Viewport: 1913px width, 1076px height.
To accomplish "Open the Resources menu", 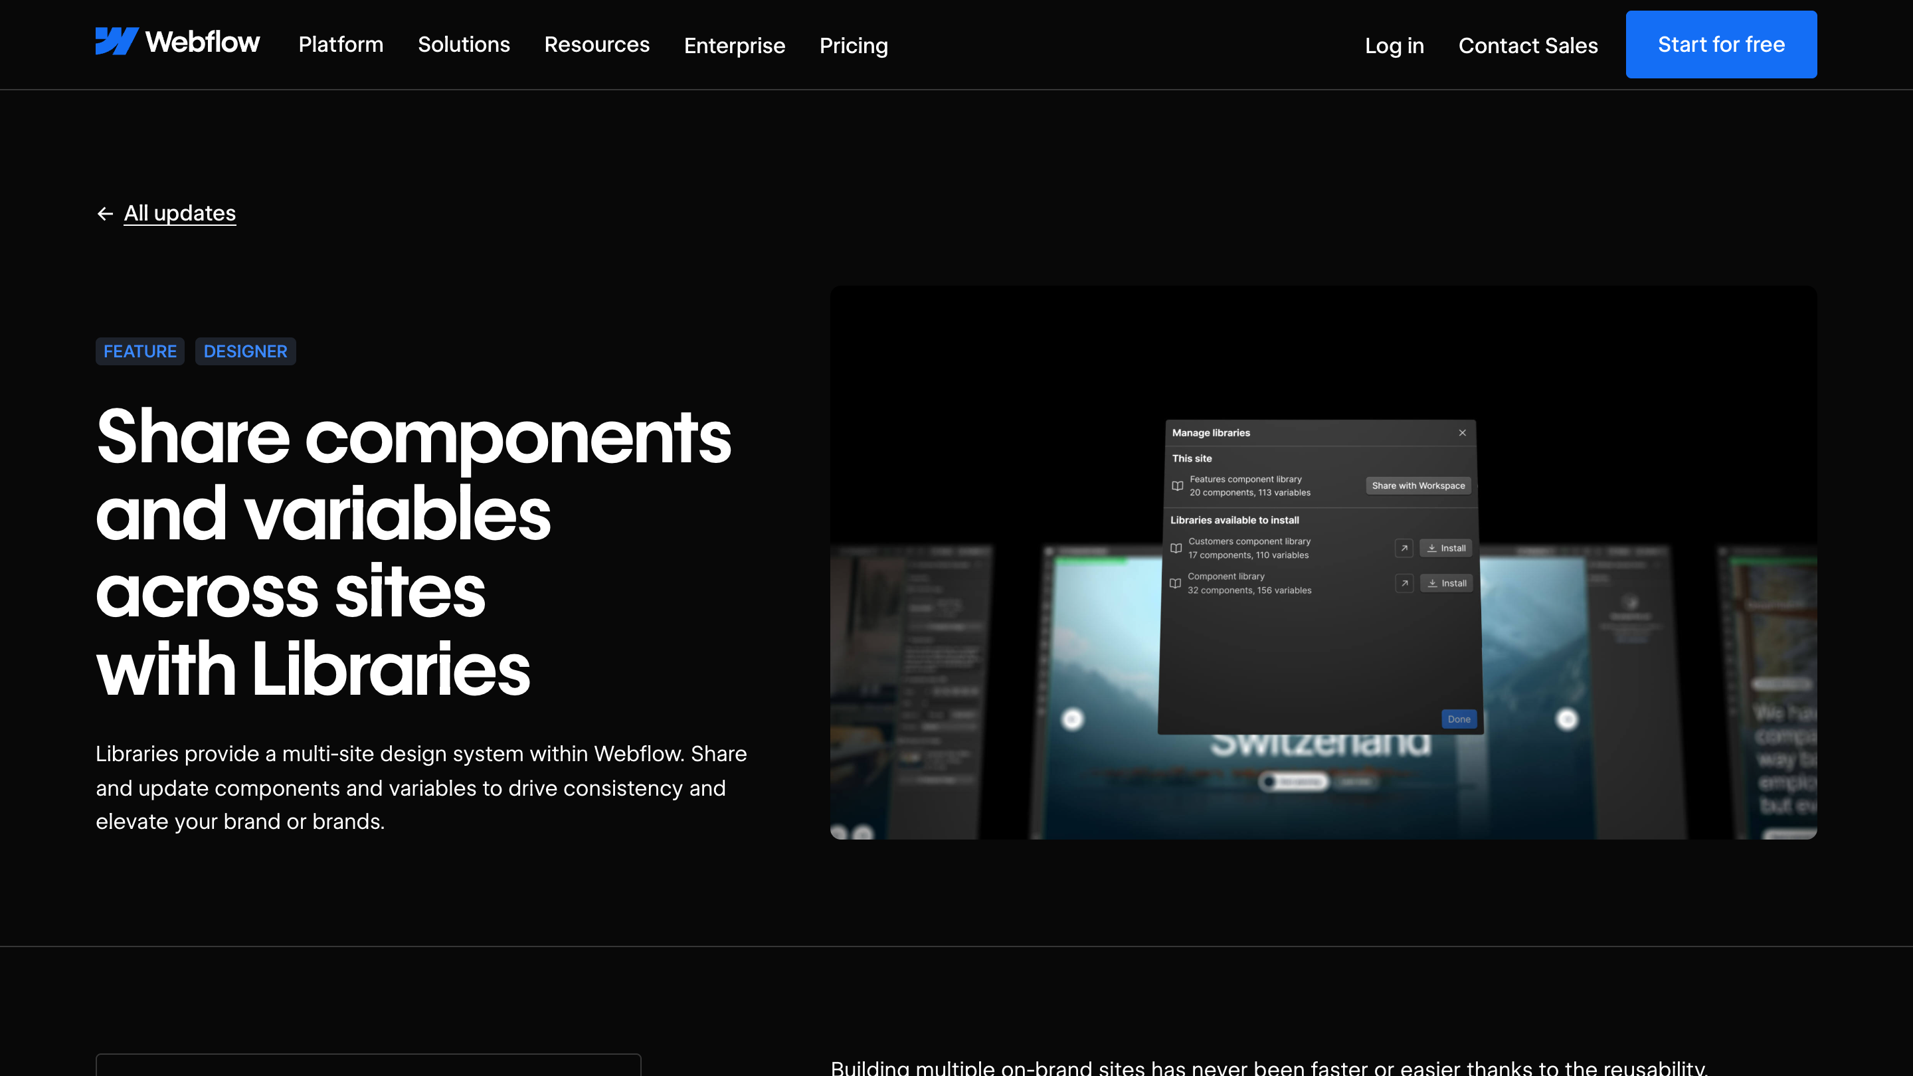I will (597, 45).
